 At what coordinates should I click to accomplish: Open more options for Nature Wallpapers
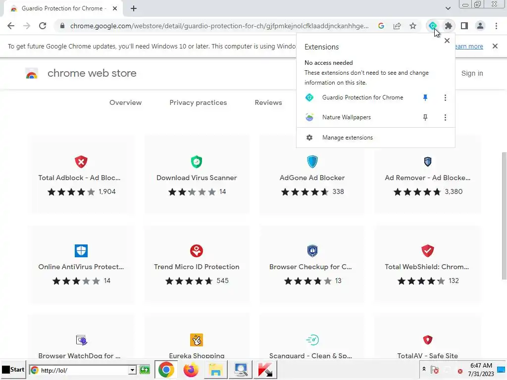(x=445, y=117)
